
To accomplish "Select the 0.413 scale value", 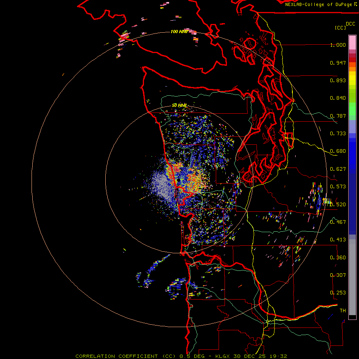I will click(338, 240).
